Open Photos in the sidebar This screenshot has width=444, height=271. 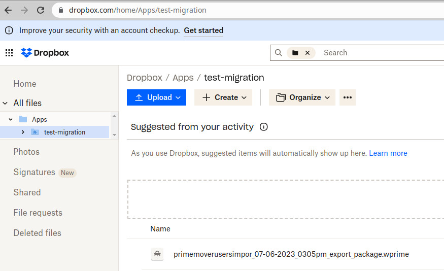26,152
